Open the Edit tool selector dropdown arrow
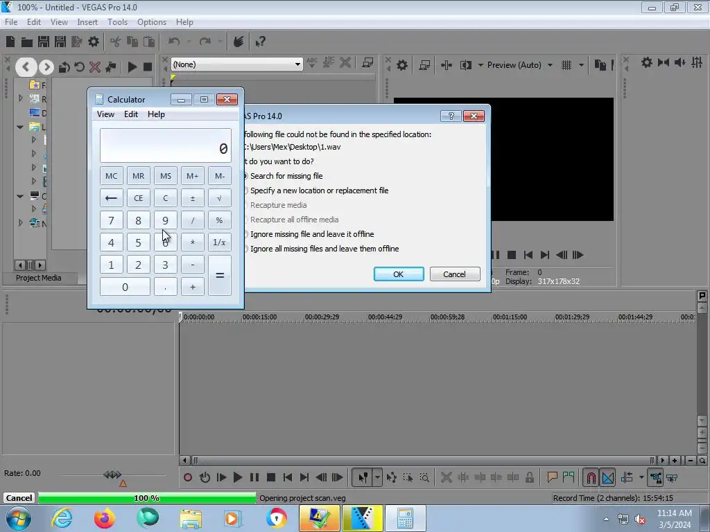Screen dimensions: 710x532 (x=377, y=477)
